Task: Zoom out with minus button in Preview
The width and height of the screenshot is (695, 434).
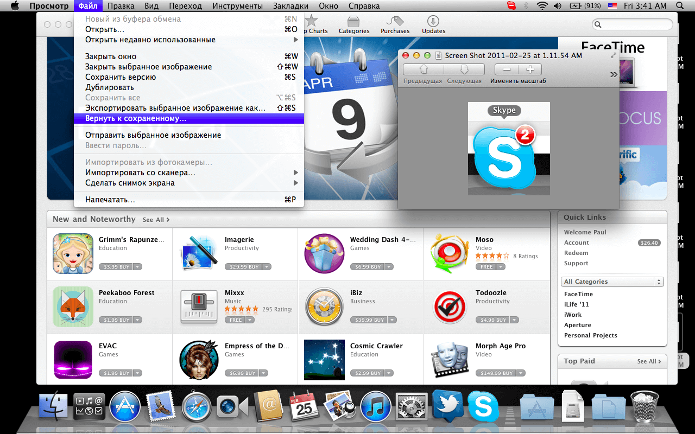Action: 507,69
